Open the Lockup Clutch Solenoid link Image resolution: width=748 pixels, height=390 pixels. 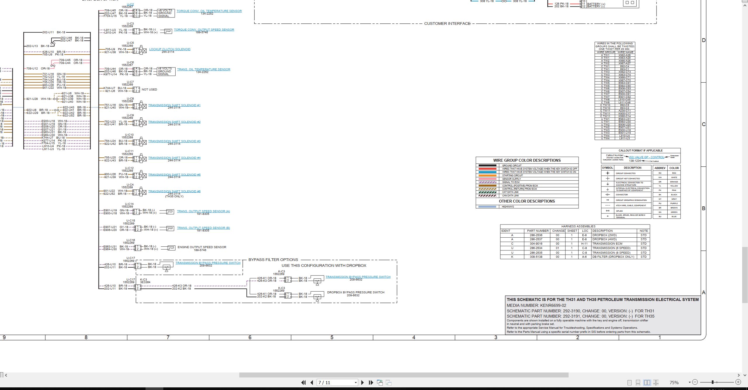point(170,49)
